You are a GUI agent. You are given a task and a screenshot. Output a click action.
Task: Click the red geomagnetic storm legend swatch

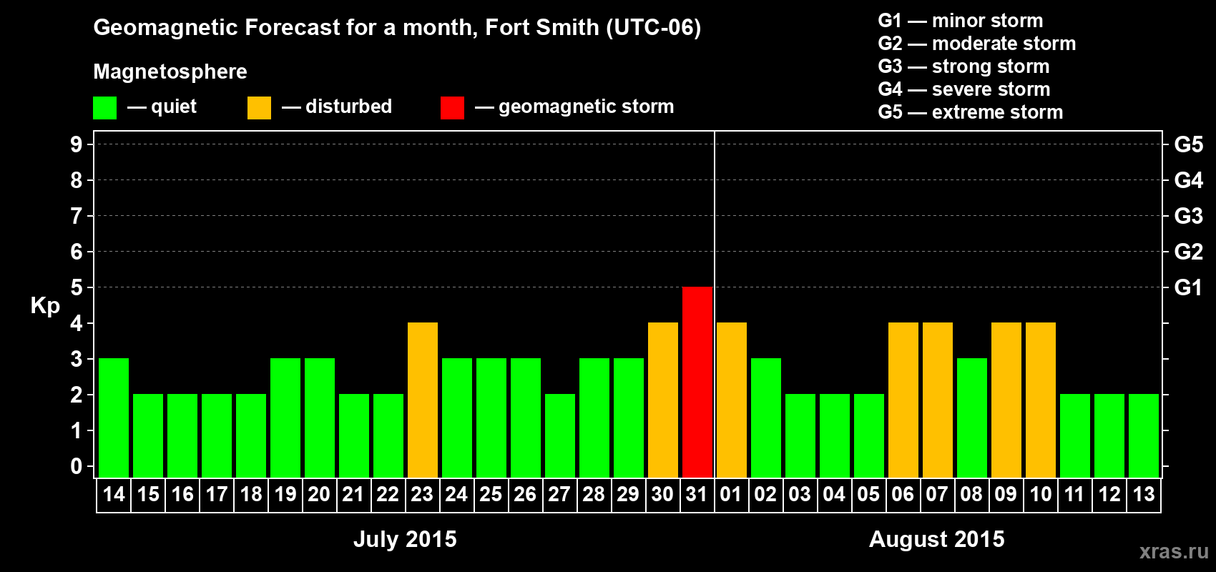pyautogui.click(x=452, y=108)
